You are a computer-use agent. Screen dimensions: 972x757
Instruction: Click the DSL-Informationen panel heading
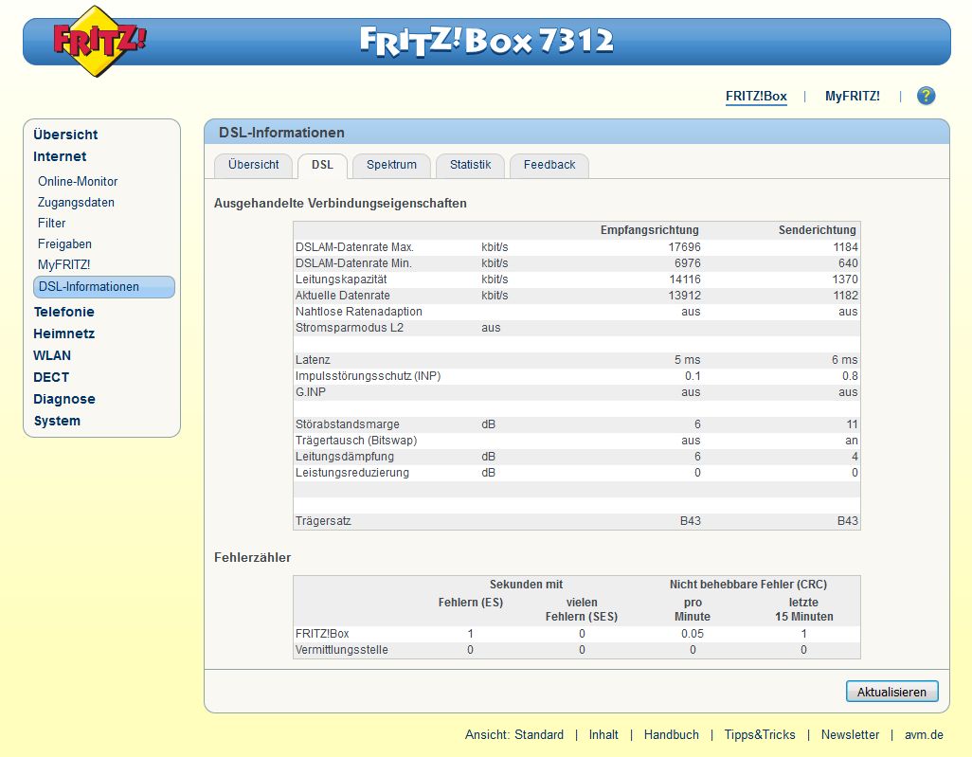281,133
